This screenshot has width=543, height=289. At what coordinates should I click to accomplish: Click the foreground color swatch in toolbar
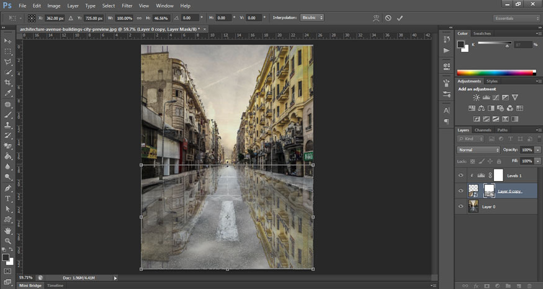coord(6,257)
